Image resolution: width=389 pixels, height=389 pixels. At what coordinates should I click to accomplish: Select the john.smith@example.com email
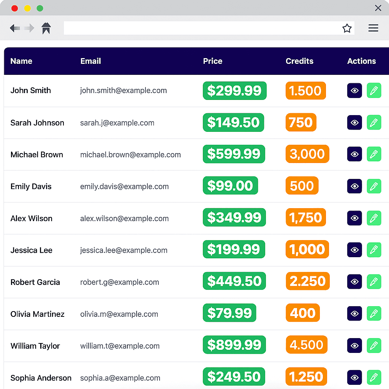[x=123, y=91]
